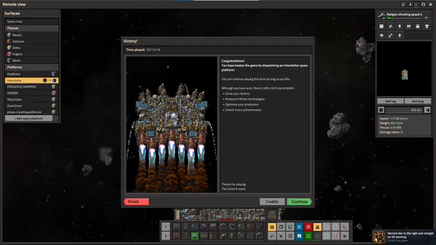
Task: Open Space map in Surfaces list
Action: click(31, 21)
